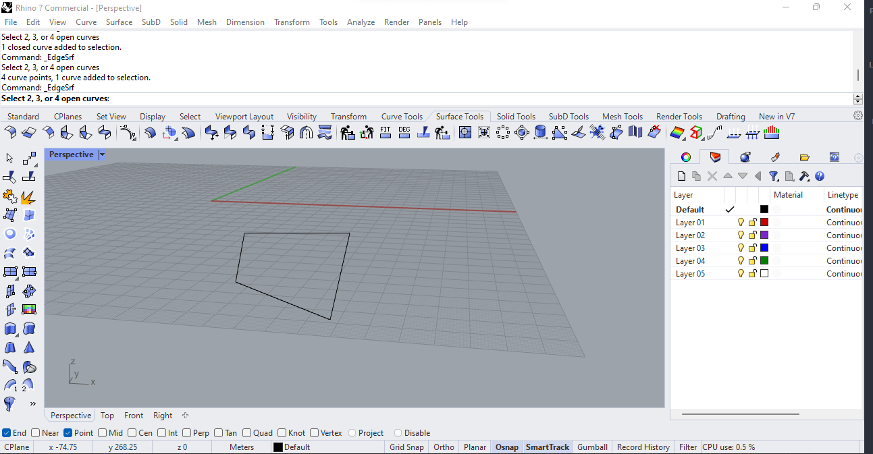
Task: Toggle Ortho mode in status bar
Action: pyautogui.click(x=444, y=447)
